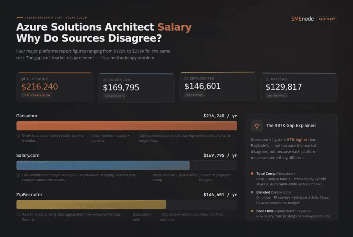Click the info icon under the Salary.com description

(18, 175)
